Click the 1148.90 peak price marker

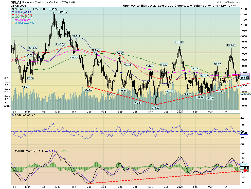(53, 9)
